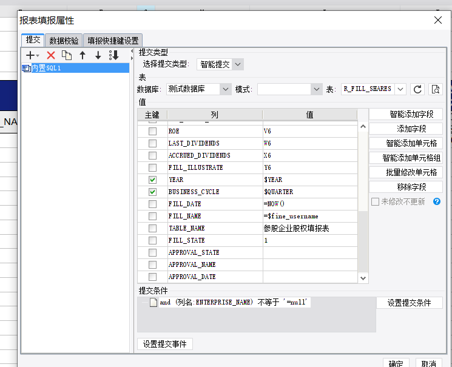Click the 智能添加字段 button
The image size is (452, 367).
point(406,114)
